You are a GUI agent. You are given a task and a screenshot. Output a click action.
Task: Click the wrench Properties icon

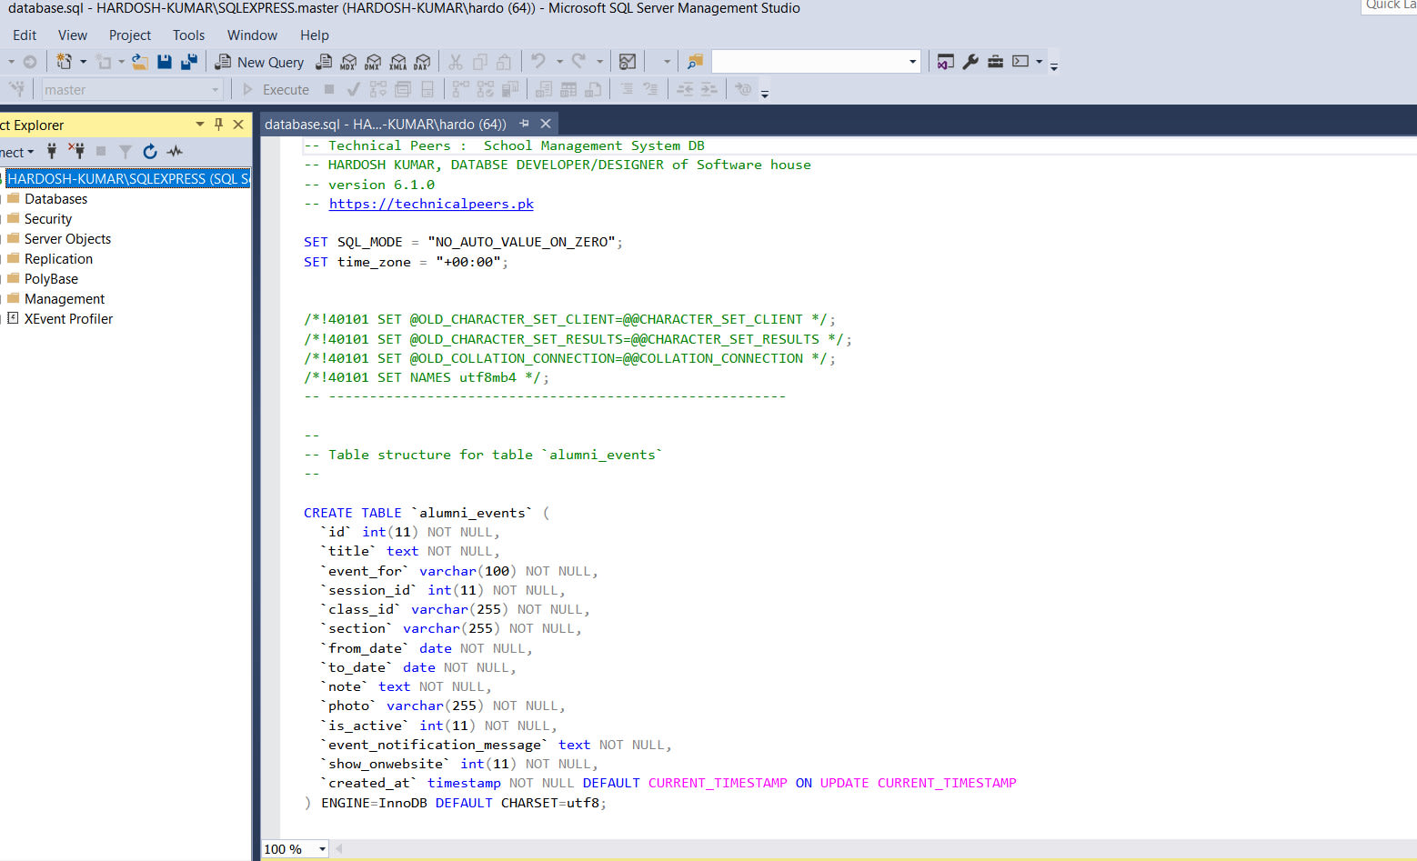(x=970, y=62)
